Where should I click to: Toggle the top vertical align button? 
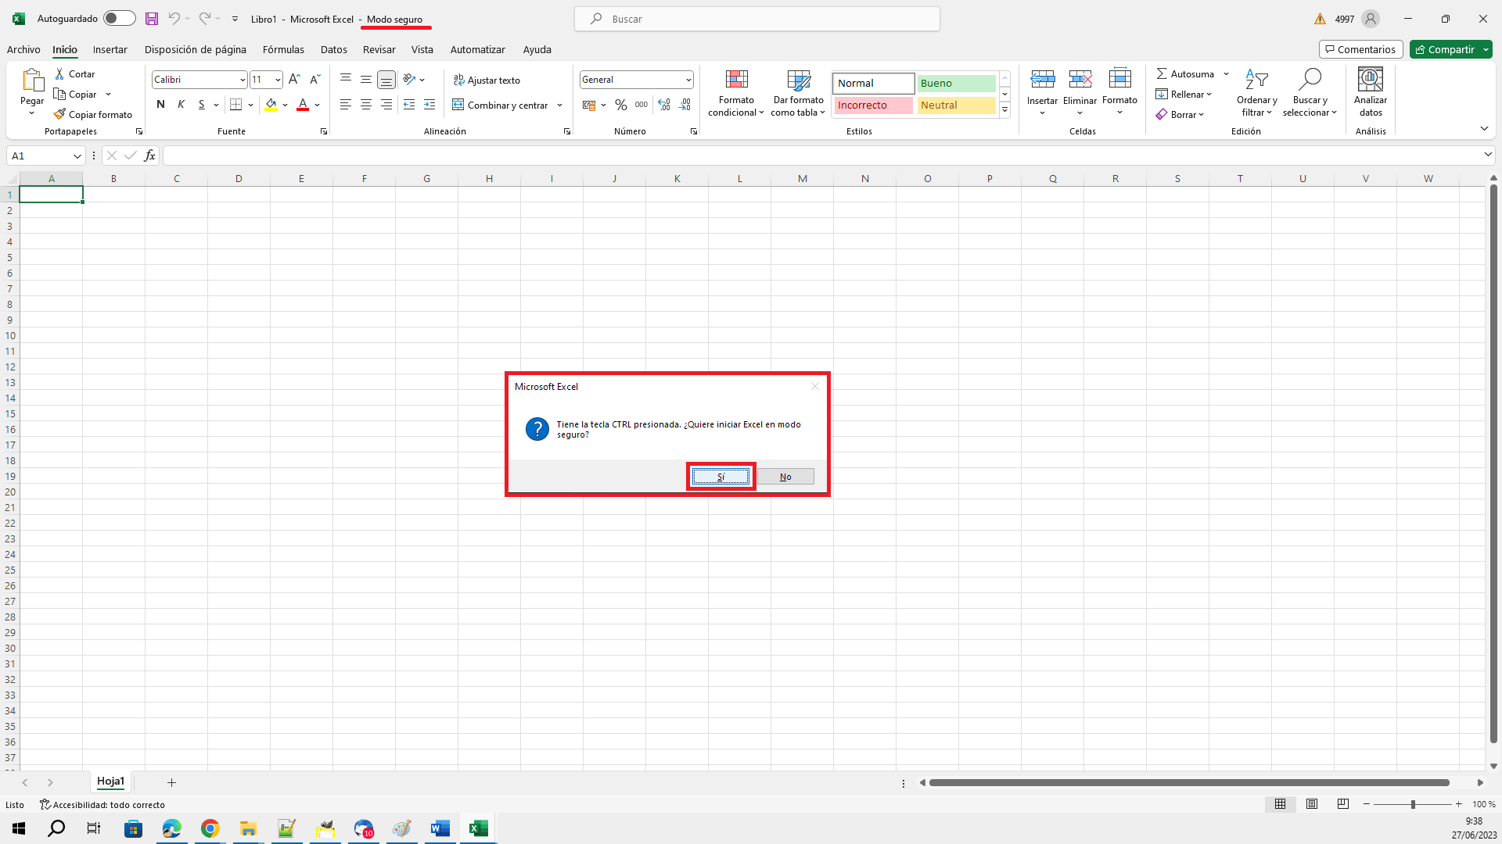[345, 79]
